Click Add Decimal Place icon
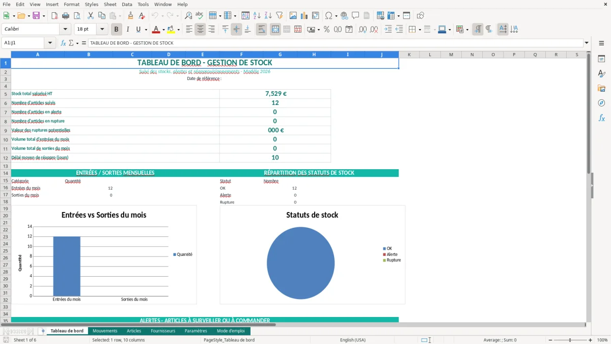The width and height of the screenshot is (611, 344). [363, 30]
